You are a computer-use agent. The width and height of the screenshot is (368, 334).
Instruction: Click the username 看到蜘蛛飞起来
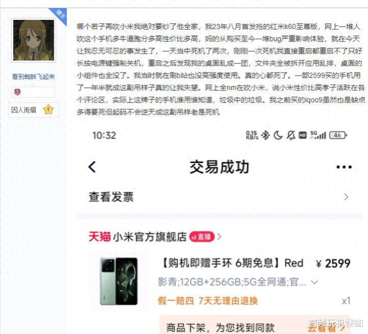(x=33, y=77)
